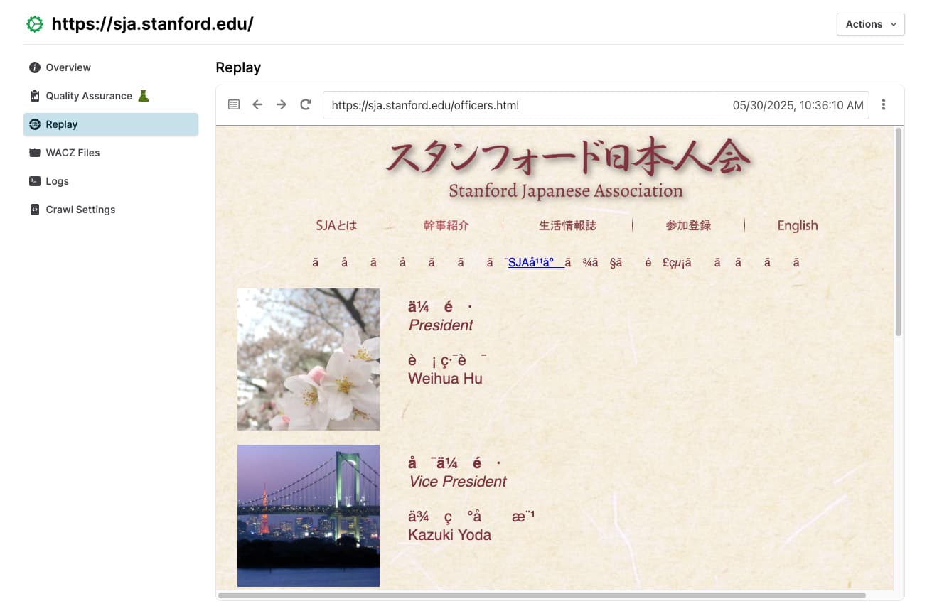Click the replay URL address field

click(x=596, y=105)
